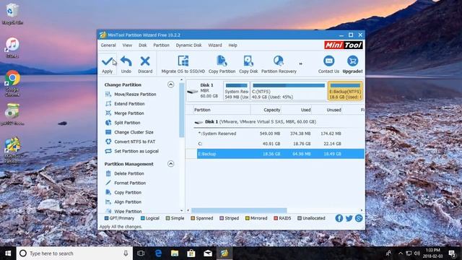Screen dimensions: 462x260
Task: Open Microsoft Edge from taskbar
Action: point(158,253)
